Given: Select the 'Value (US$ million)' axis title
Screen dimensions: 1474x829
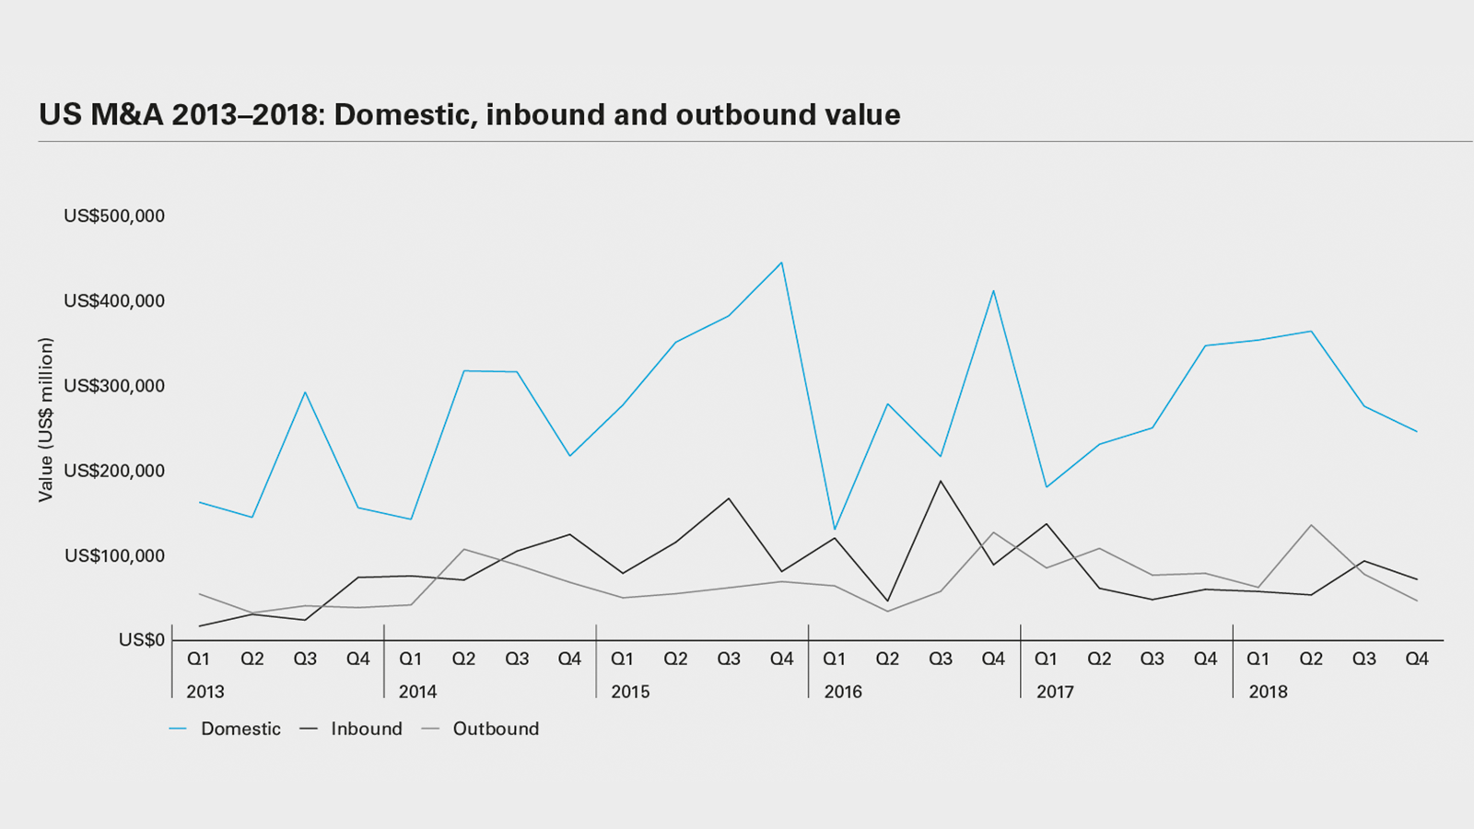Looking at the screenshot, I should [46, 420].
